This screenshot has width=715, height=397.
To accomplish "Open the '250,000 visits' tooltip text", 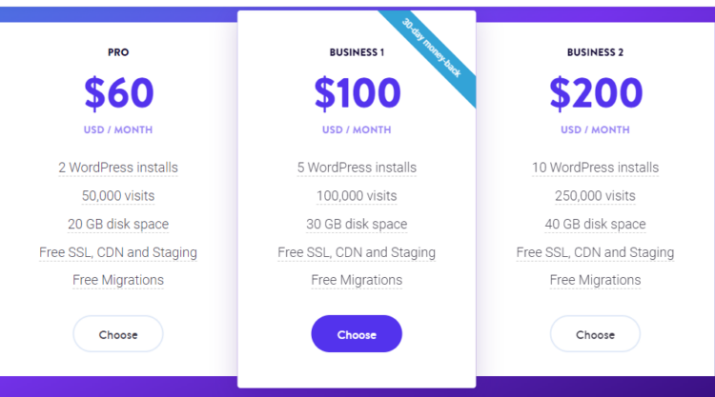I will 595,196.
